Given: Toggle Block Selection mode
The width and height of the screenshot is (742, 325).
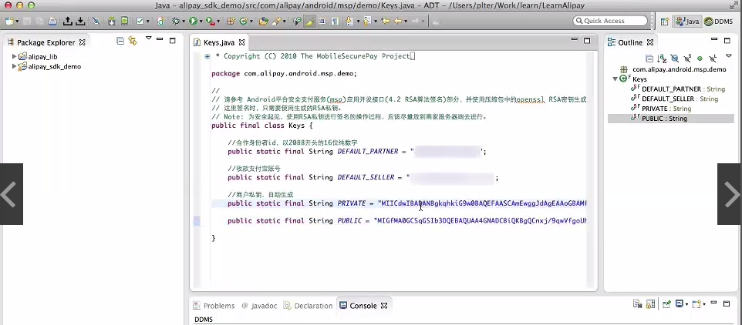Looking at the screenshot, I should pyautogui.click(x=322, y=21).
